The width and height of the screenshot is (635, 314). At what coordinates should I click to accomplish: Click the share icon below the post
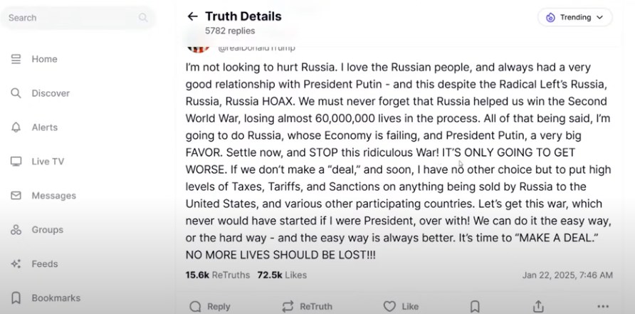point(538,306)
